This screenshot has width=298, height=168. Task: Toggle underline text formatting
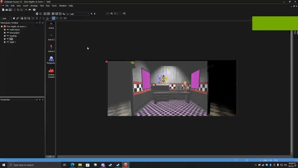coord(43,18)
